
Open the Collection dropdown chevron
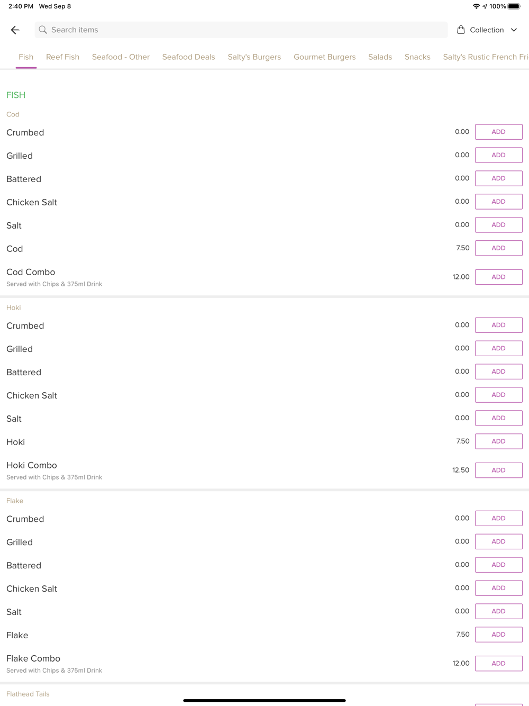click(514, 30)
